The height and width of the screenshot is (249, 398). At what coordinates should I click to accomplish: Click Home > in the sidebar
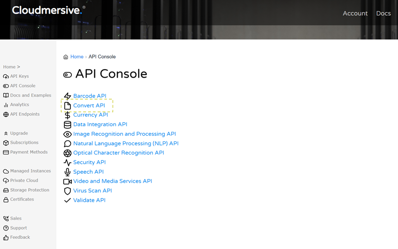click(11, 67)
